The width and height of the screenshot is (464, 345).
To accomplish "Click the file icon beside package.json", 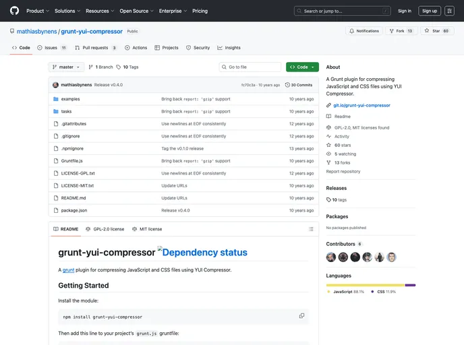I will pos(55,210).
